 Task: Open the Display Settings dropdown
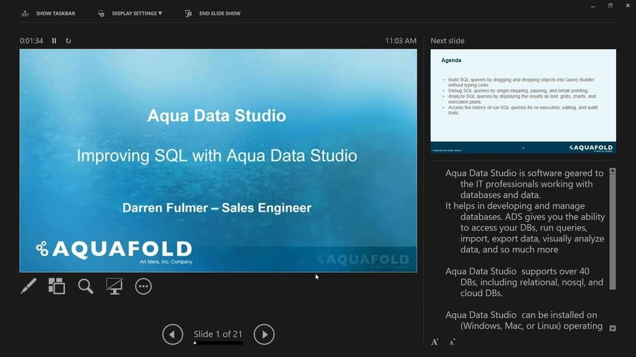[130, 13]
